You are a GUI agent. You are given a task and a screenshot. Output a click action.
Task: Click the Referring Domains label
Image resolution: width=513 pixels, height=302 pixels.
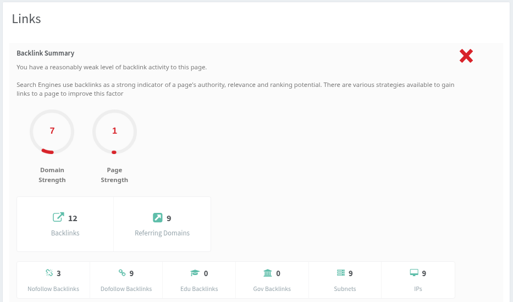pos(162,233)
